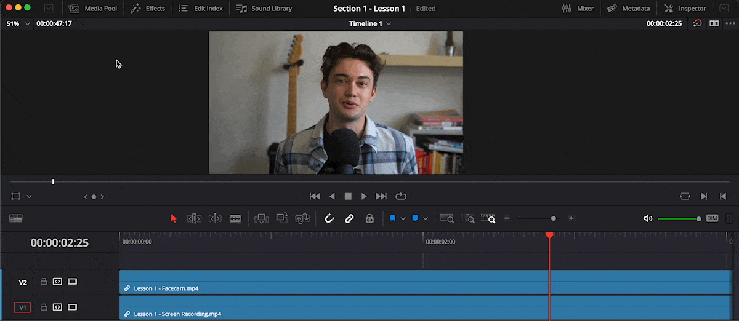The height and width of the screenshot is (321, 739).
Task: Open the Sound Library panel
Action: coord(264,9)
